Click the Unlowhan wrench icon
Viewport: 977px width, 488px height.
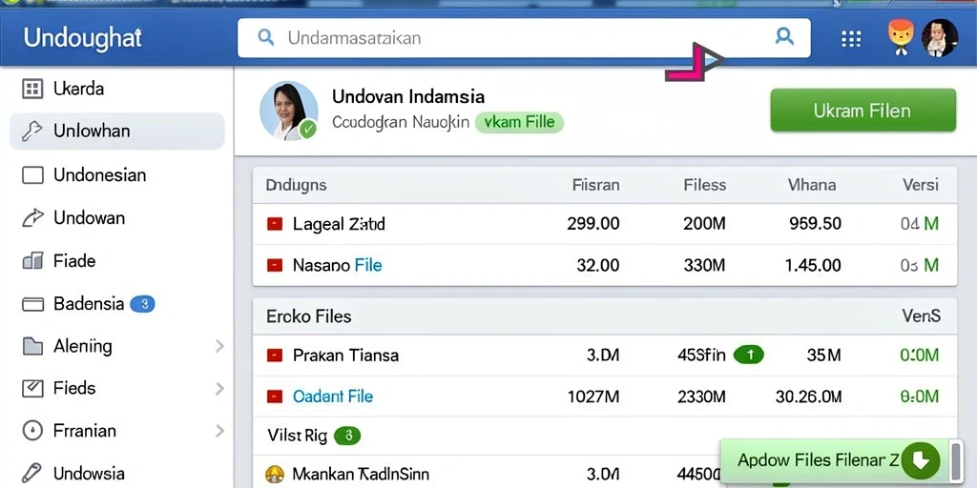[x=31, y=132]
